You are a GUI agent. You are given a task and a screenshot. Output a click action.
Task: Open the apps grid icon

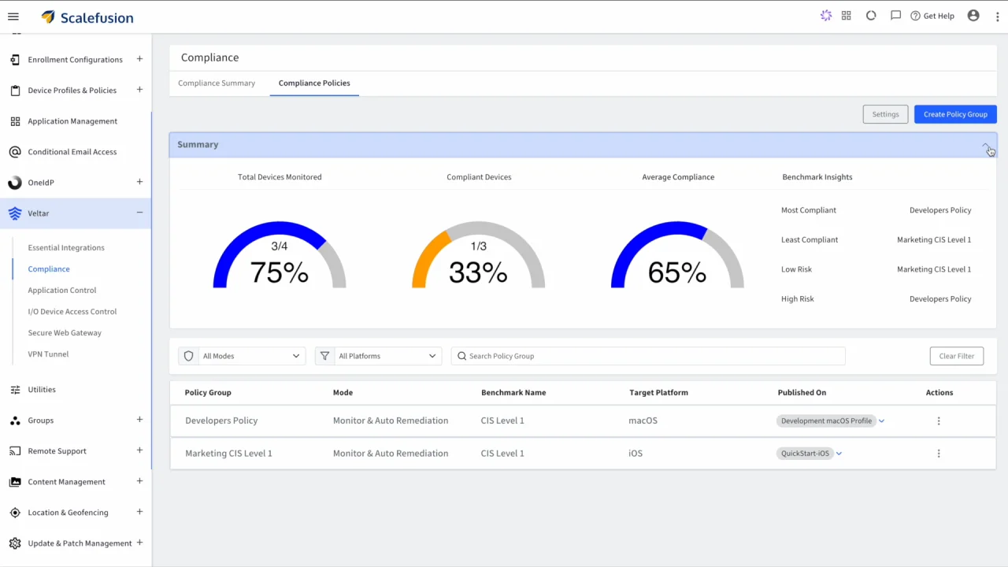847,16
